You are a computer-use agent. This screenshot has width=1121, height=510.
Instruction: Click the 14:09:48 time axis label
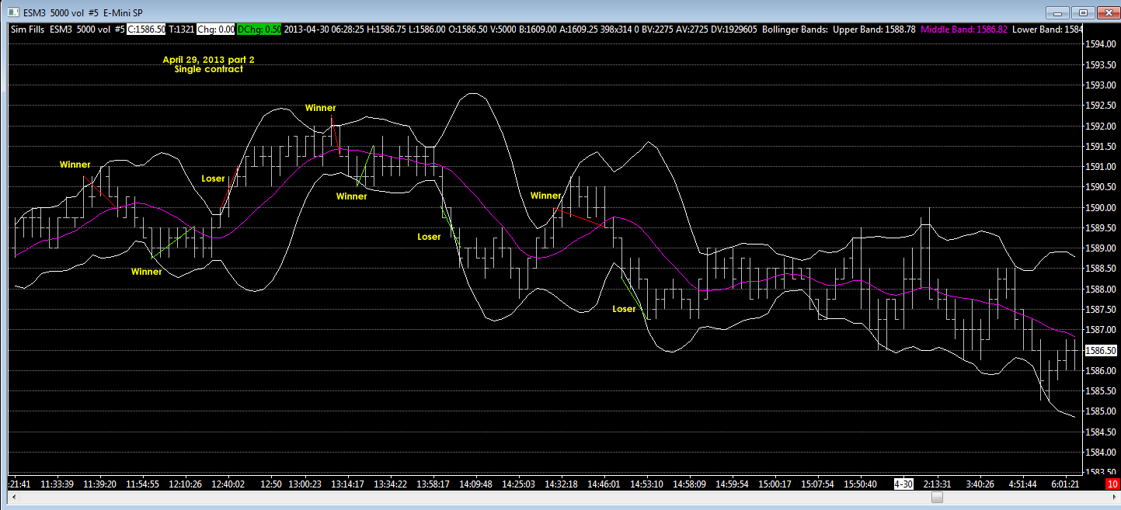(x=475, y=484)
